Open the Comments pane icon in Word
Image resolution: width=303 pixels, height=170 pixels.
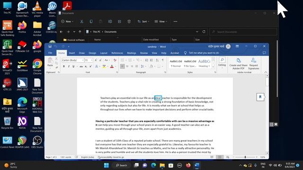click(264, 53)
